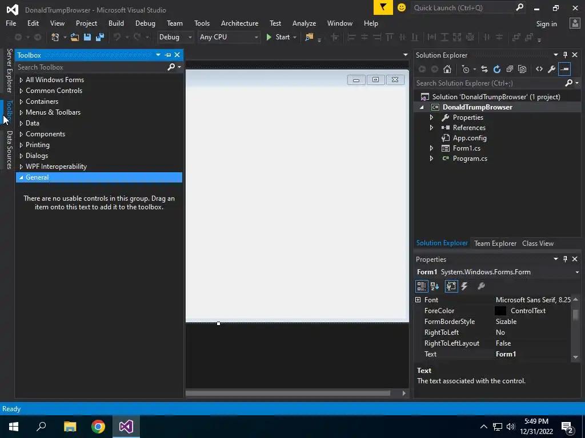Click Sync with Active Document icon
Image resolution: width=585 pixels, height=438 pixels.
[484, 69]
